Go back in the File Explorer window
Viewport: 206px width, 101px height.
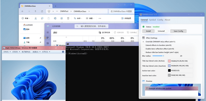point(22,11)
